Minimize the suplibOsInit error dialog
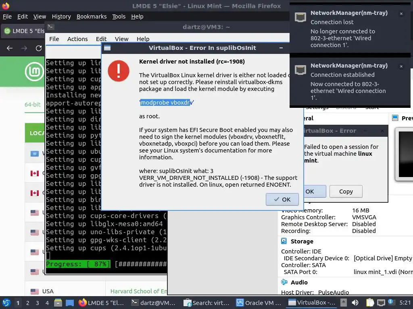The image size is (413, 309). [x=281, y=48]
